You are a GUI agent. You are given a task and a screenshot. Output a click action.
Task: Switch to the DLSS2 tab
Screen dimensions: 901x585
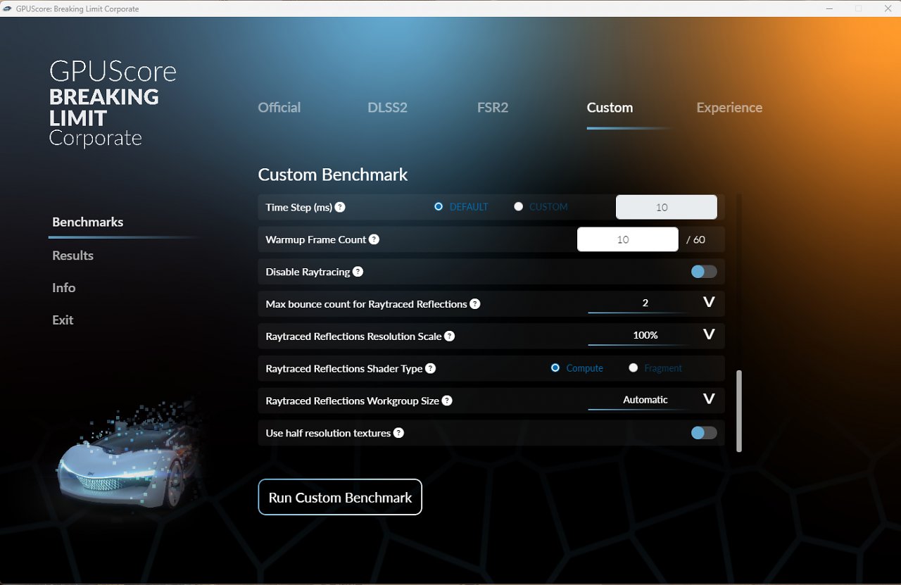point(388,108)
